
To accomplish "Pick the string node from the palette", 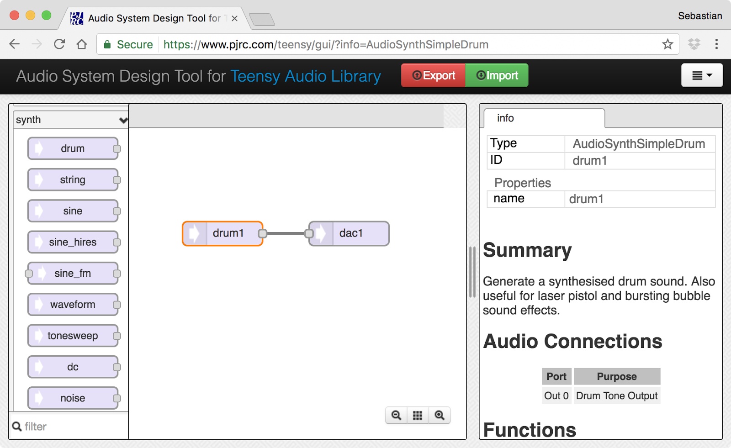I will click(73, 179).
